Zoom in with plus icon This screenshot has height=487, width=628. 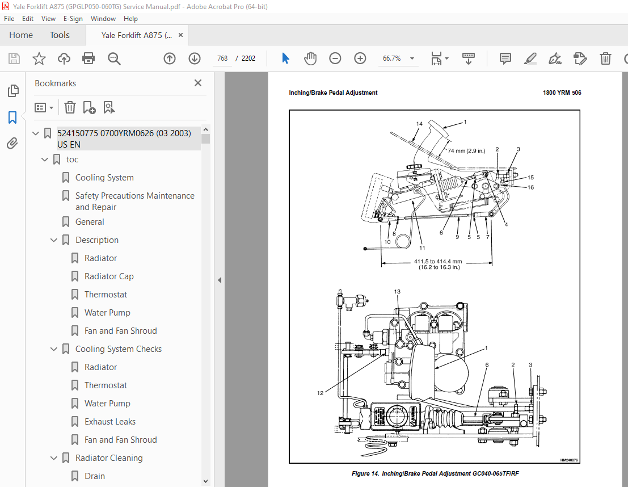360,58
